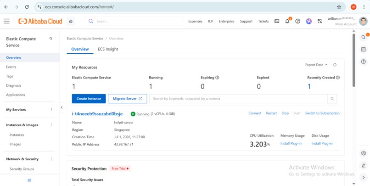Open right-side edit feedback icon
Image resolution: width=370 pixels, height=186 pixels.
pyautogui.click(x=364, y=165)
